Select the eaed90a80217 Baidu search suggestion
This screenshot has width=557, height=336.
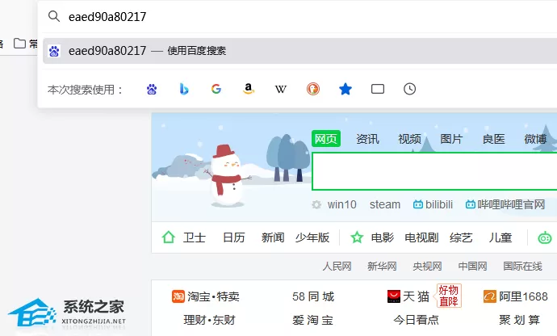click(299, 51)
